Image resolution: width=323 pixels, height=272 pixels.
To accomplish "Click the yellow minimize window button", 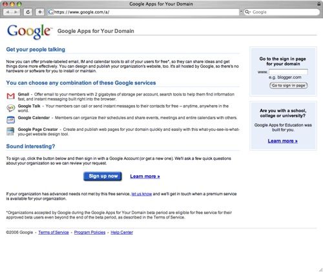I will click(12, 4).
